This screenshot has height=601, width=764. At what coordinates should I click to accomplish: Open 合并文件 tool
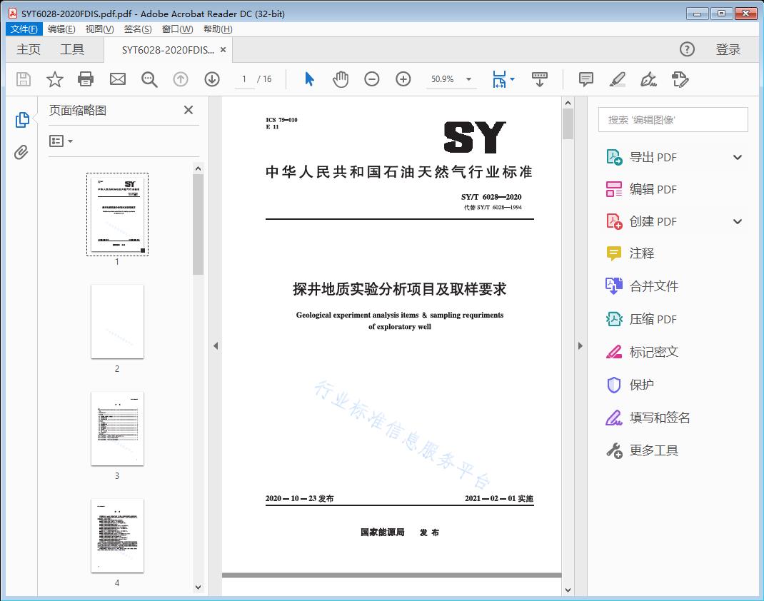653,286
